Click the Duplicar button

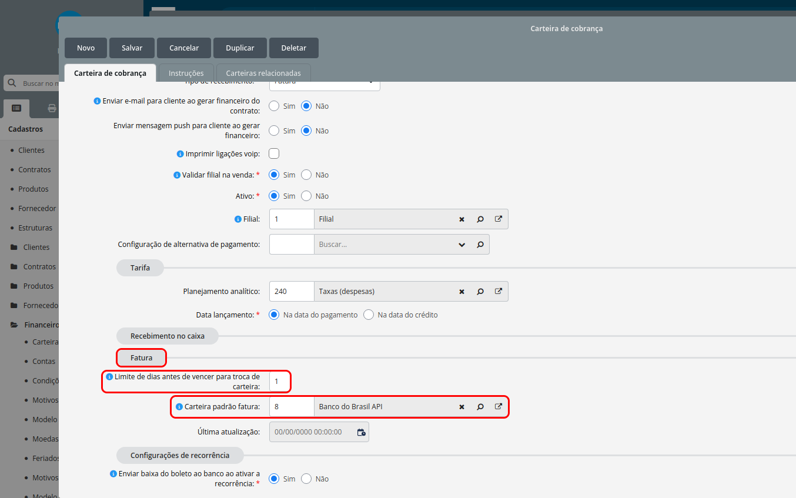(x=240, y=48)
